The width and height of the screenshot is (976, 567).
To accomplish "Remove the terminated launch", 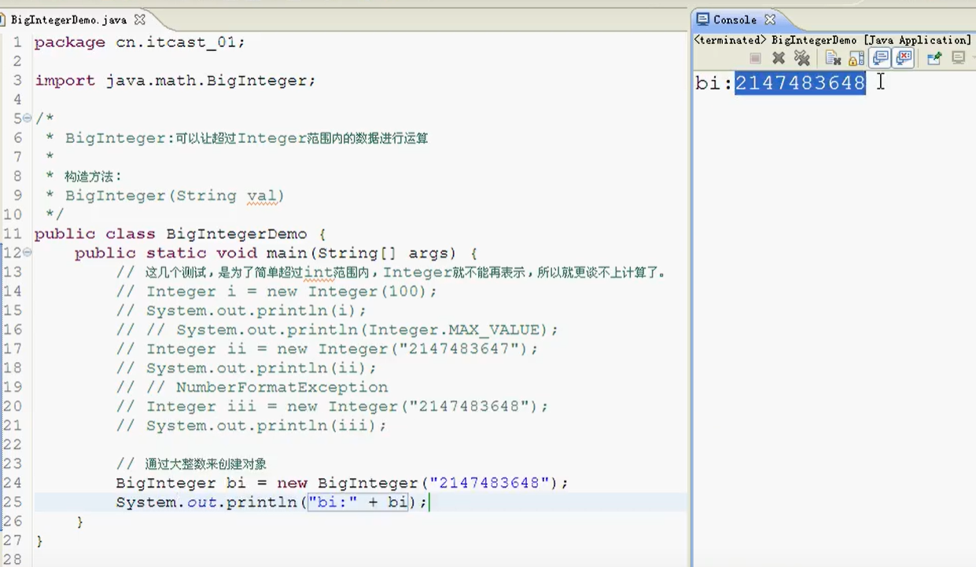I will pos(779,57).
